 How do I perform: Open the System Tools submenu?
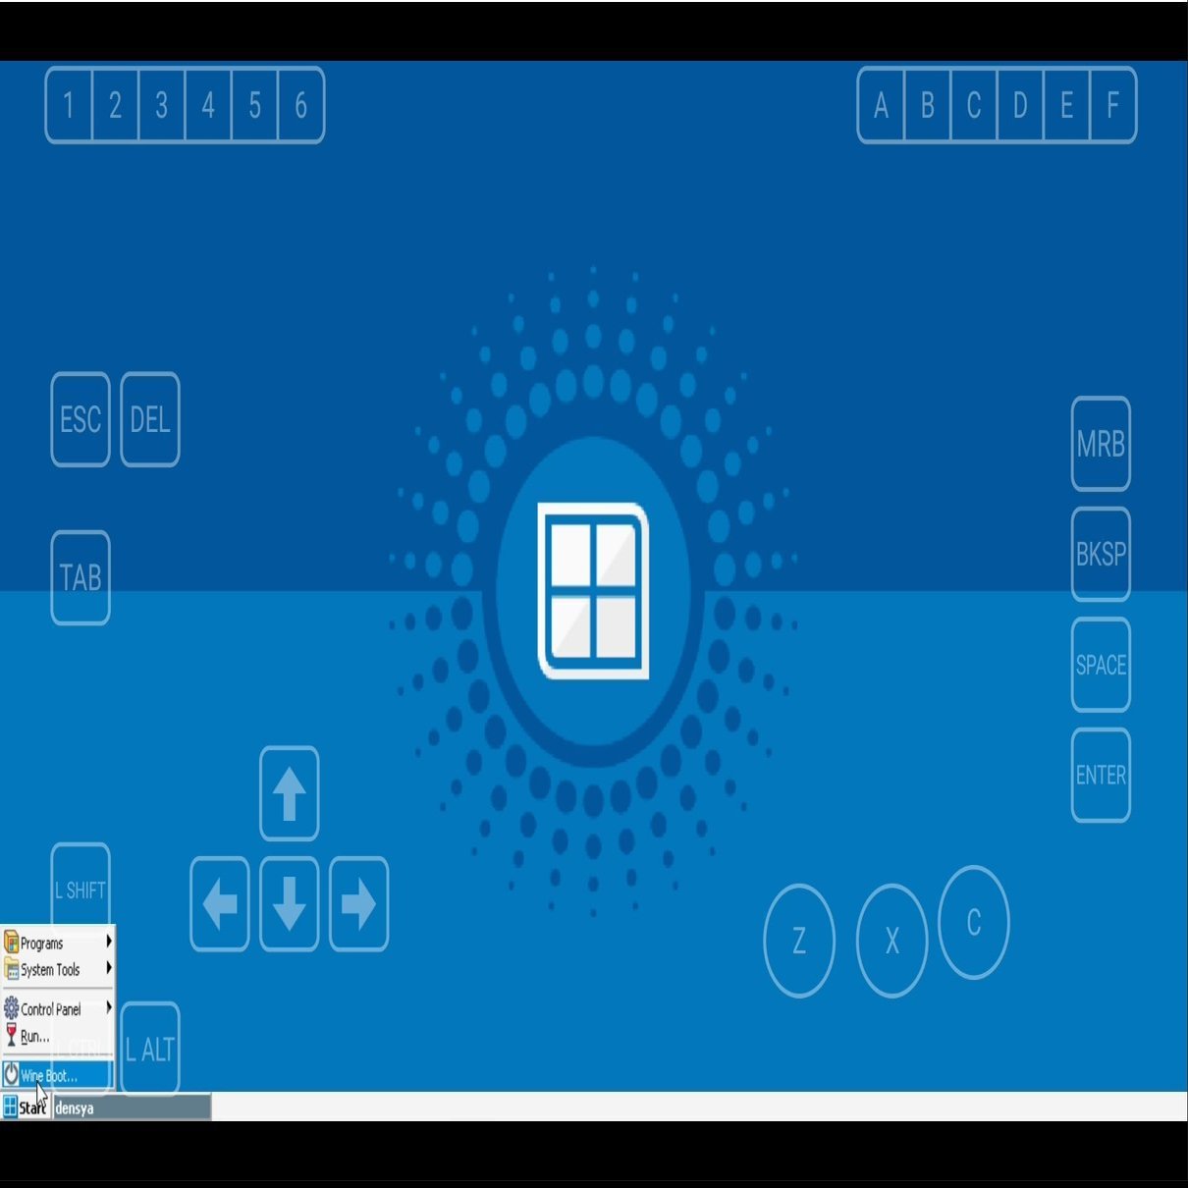(x=59, y=969)
